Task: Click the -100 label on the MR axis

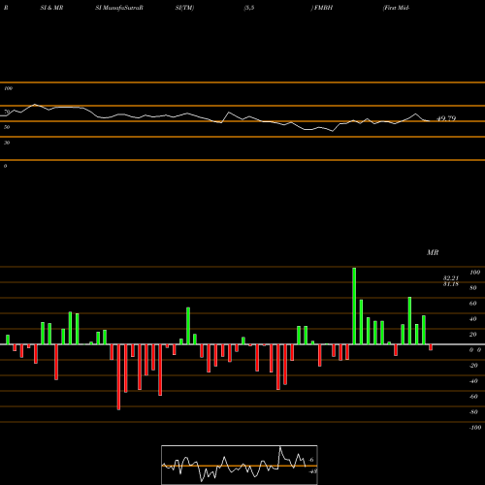Action: click(475, 428)
